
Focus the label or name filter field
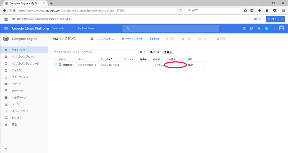[x=94, y=52]
